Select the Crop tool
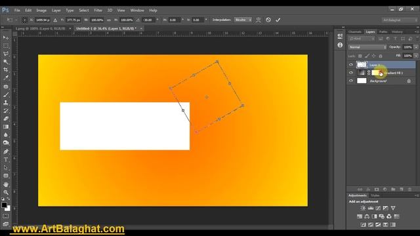Screen dimensions: 420x236 click(6, 70)
